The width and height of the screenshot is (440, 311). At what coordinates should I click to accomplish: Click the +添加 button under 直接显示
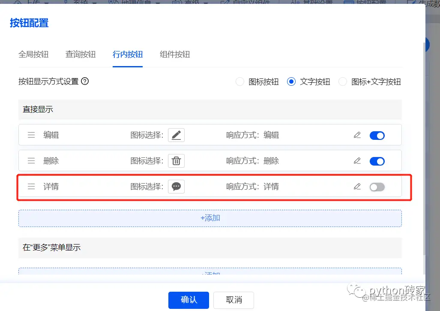[210, 218]
